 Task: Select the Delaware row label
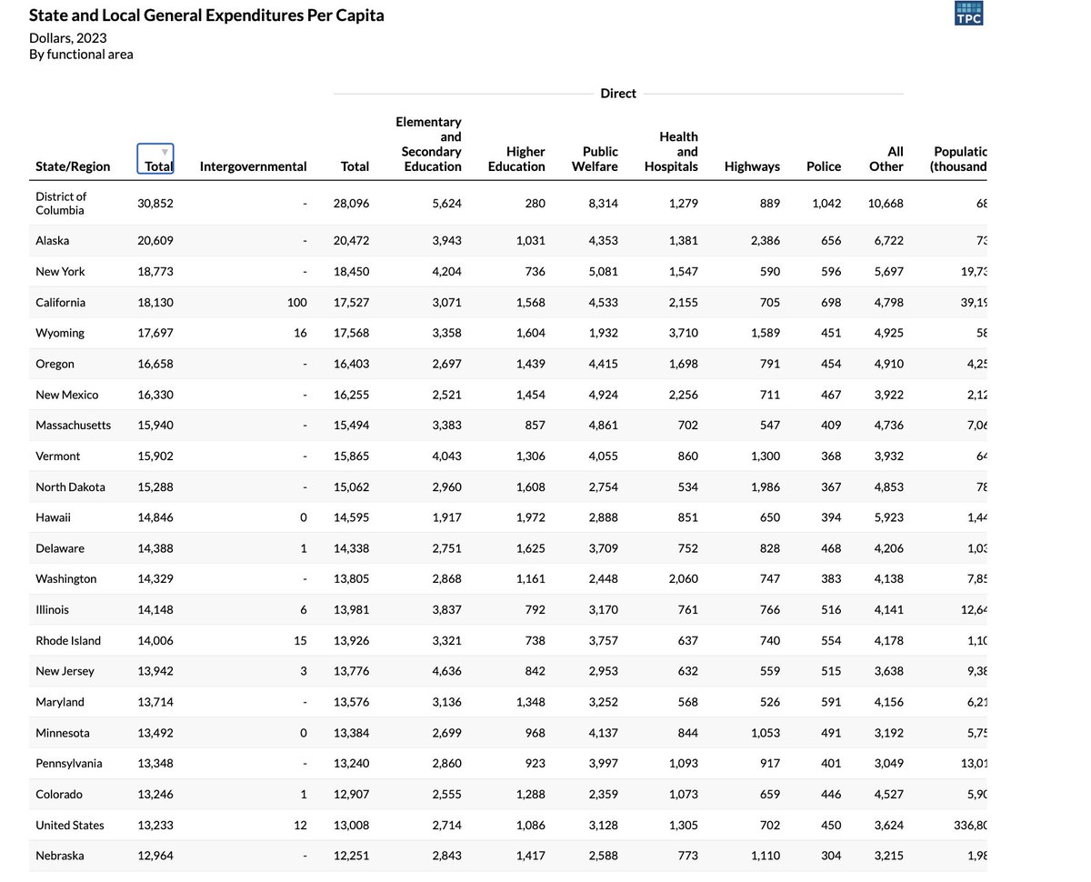(x=60, y=548)
